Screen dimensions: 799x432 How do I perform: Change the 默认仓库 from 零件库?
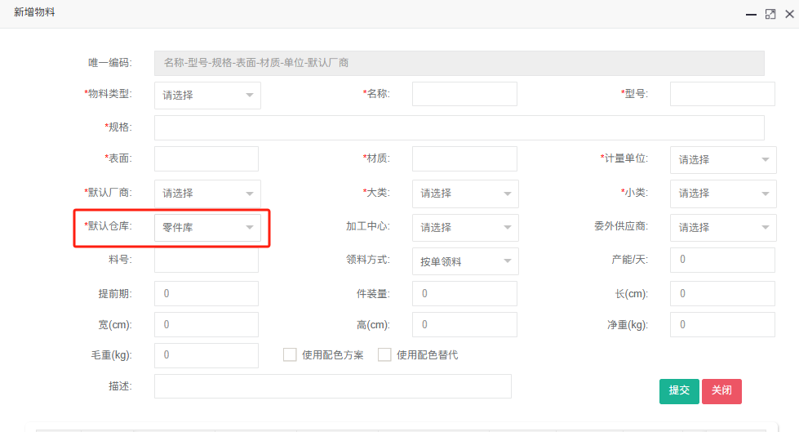click(207, 228)
